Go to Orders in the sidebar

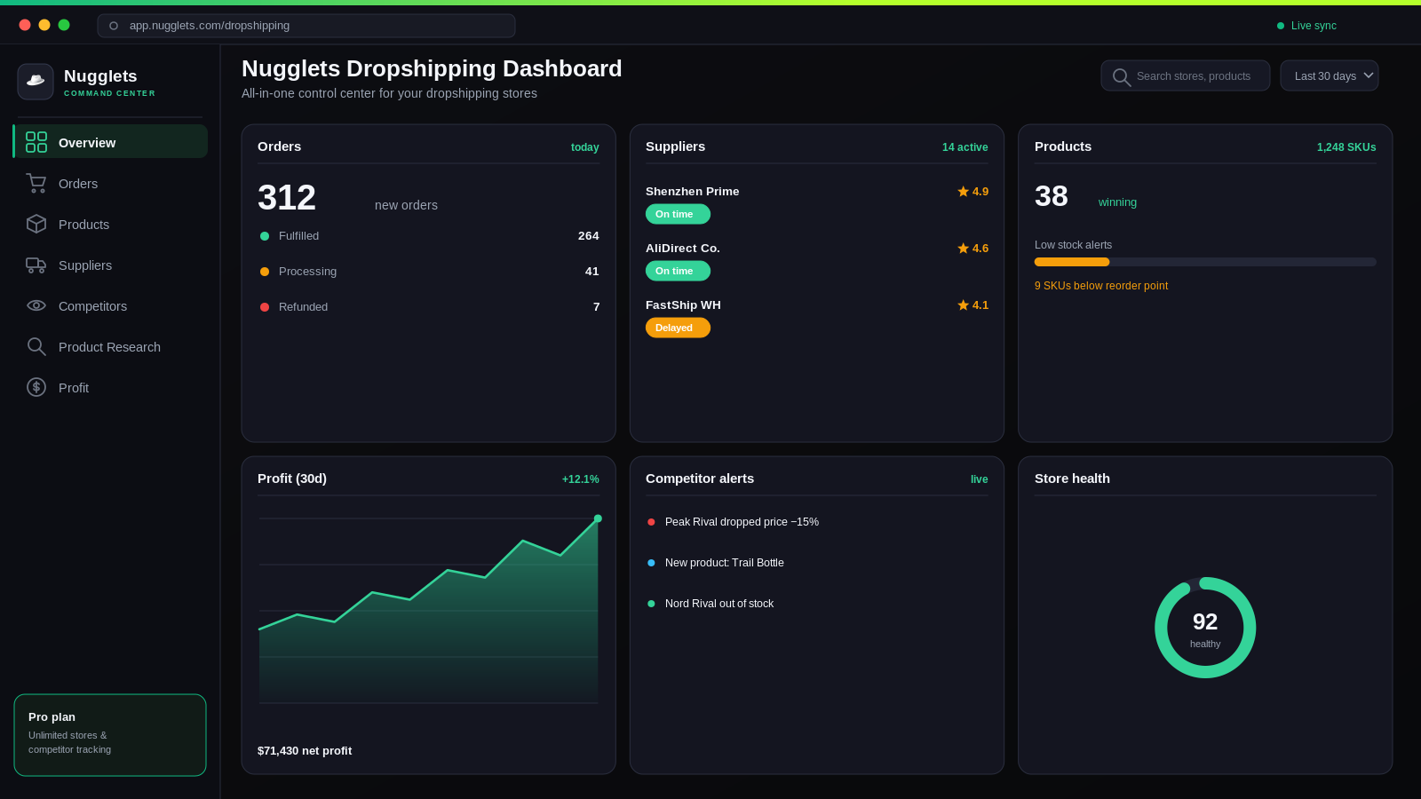click(x=110, y=182)
